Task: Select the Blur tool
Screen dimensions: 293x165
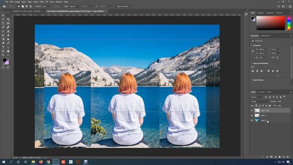Action: point(8,39)
